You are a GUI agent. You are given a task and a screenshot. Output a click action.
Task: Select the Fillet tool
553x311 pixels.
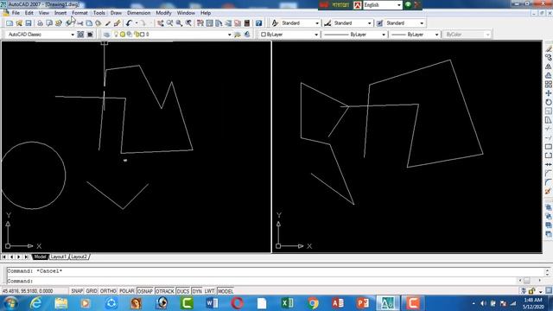point(549,182)
